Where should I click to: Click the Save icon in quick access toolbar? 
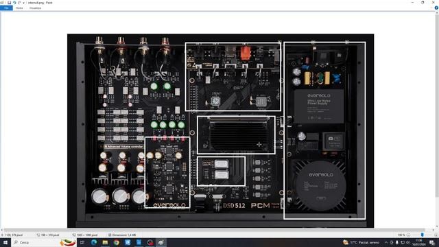pyautogui.click(x=9, y=3)
